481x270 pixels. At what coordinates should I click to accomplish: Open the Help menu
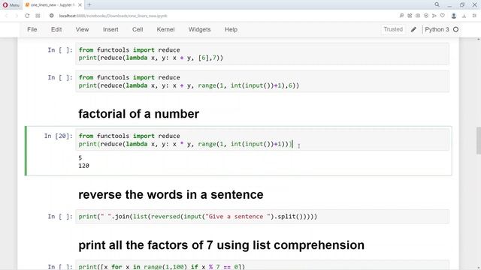[231, 29]
